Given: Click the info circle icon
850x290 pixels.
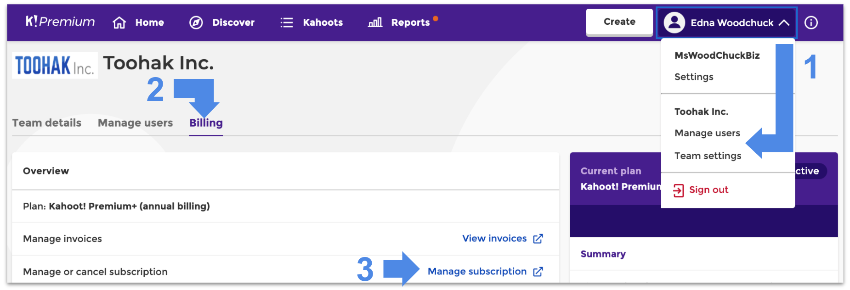Looking at the screenshot, I should 811,22.
